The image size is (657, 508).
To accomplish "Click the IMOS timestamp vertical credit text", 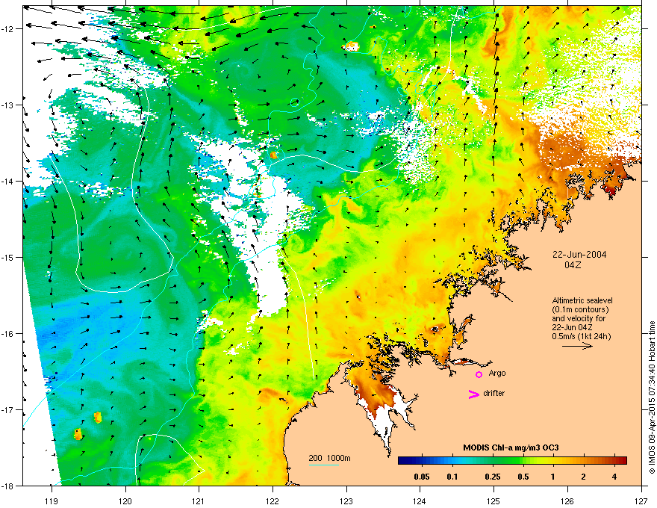I will coord(652,397).
